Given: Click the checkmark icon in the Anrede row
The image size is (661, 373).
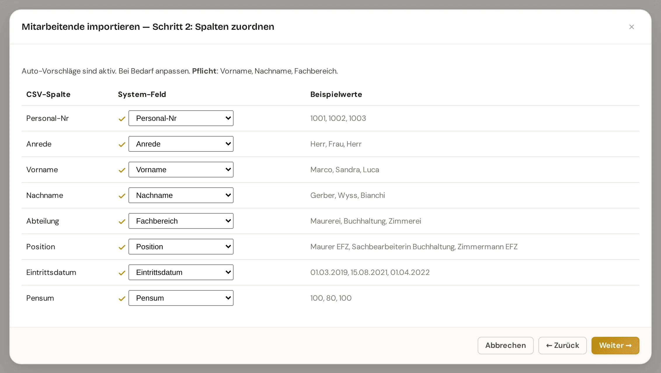Looking at the screenshot, I should 122,144.
